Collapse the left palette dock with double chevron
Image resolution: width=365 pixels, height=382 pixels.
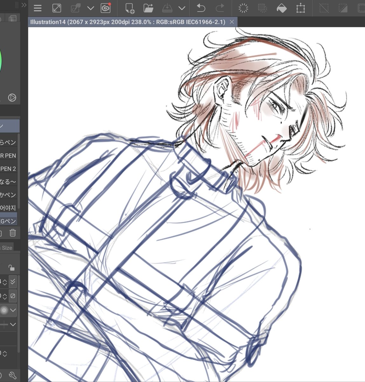click(24, 5)
